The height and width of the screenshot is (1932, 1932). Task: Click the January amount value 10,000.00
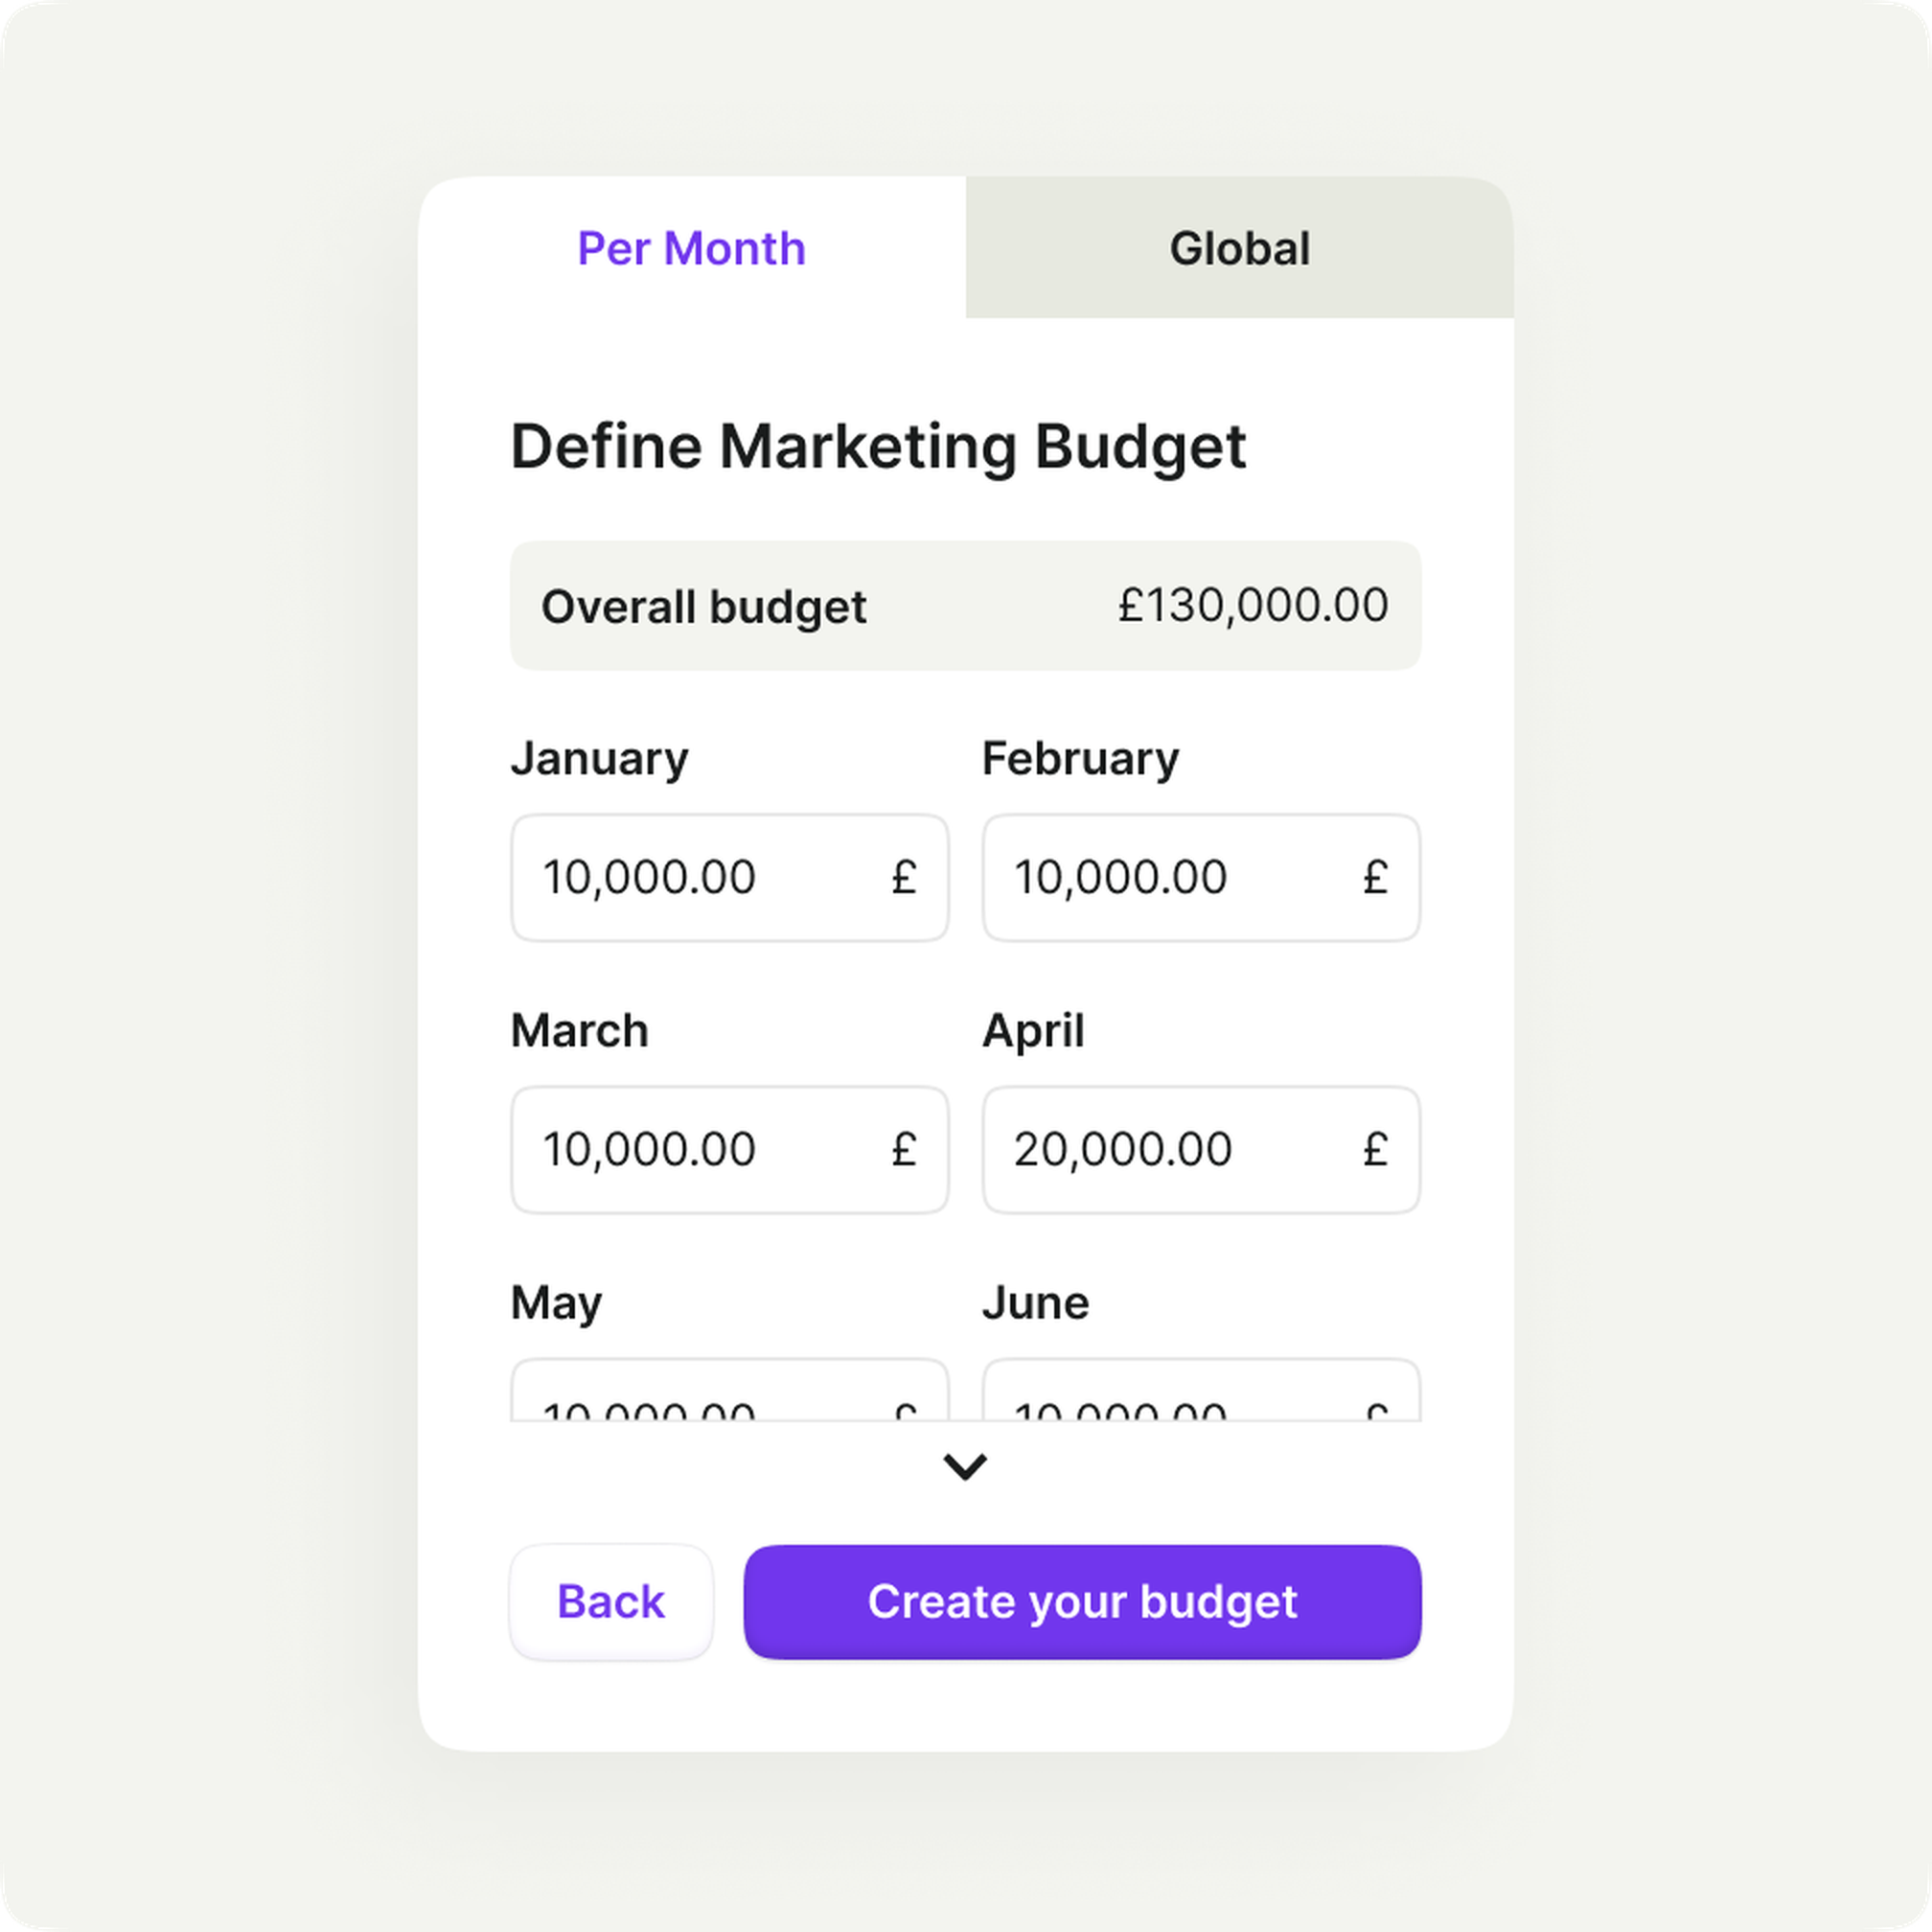[649, 877]
